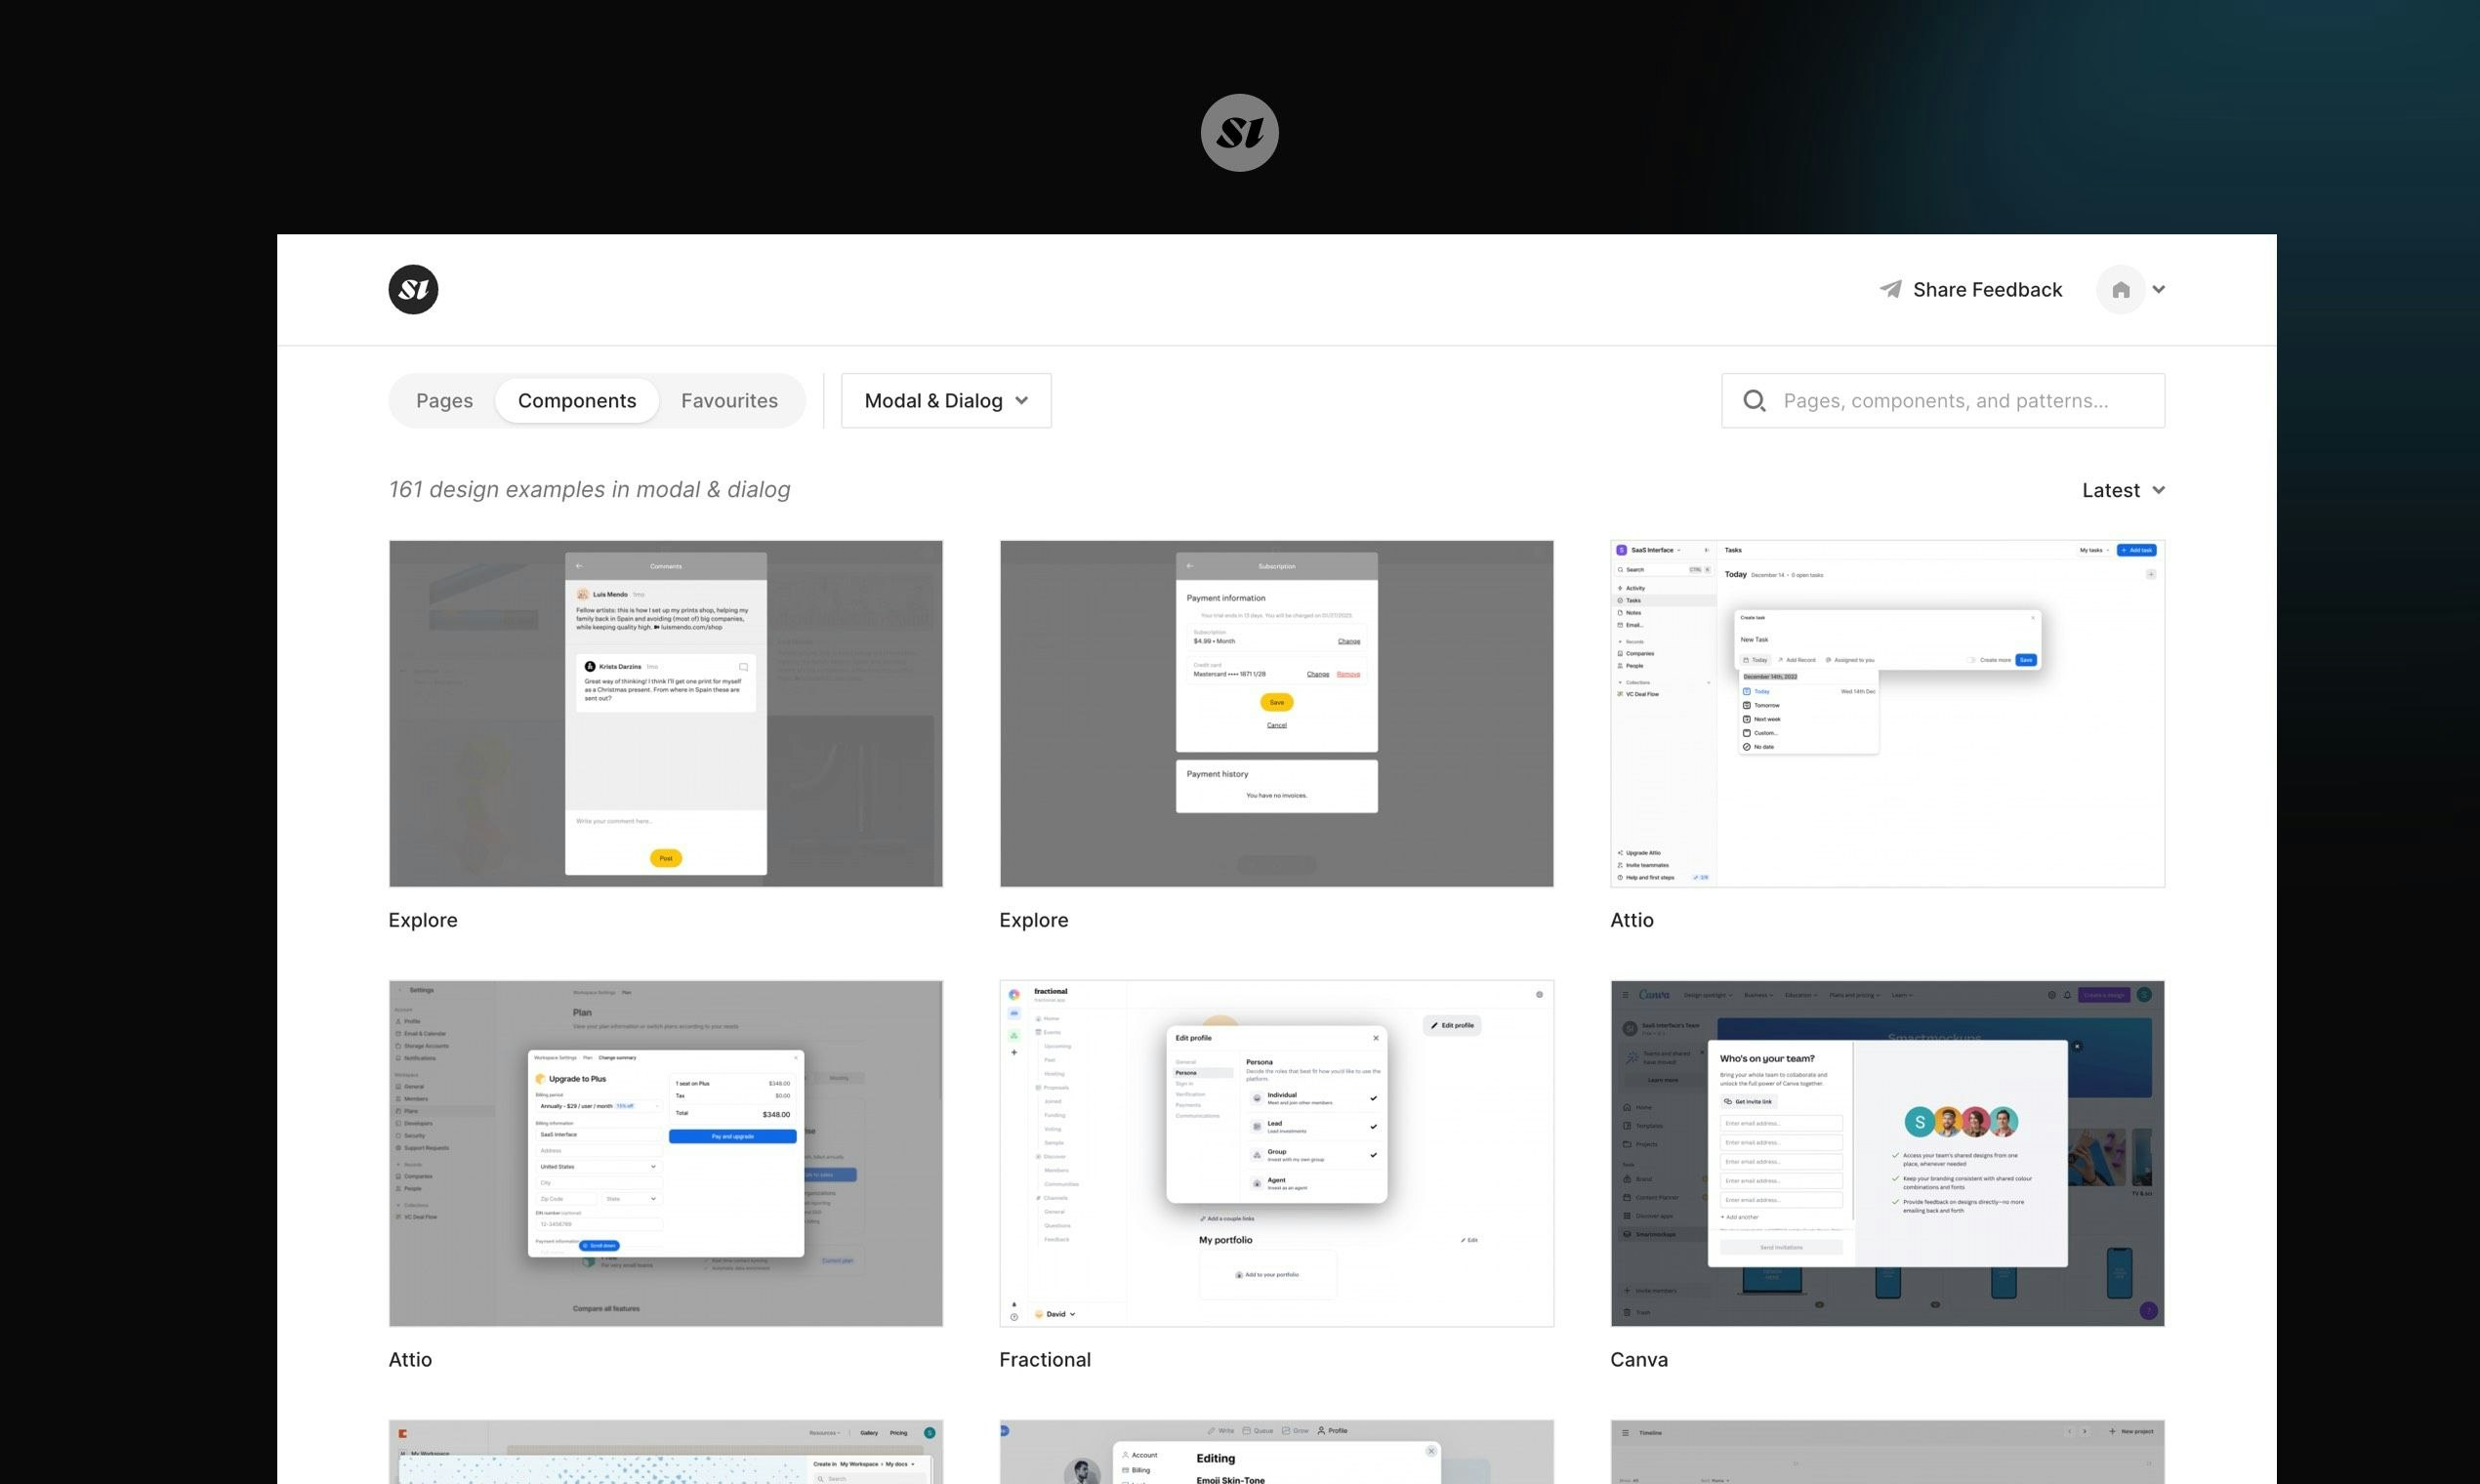Click the first Explore card title
The image size is (2480, 1484).
(423, 920)
